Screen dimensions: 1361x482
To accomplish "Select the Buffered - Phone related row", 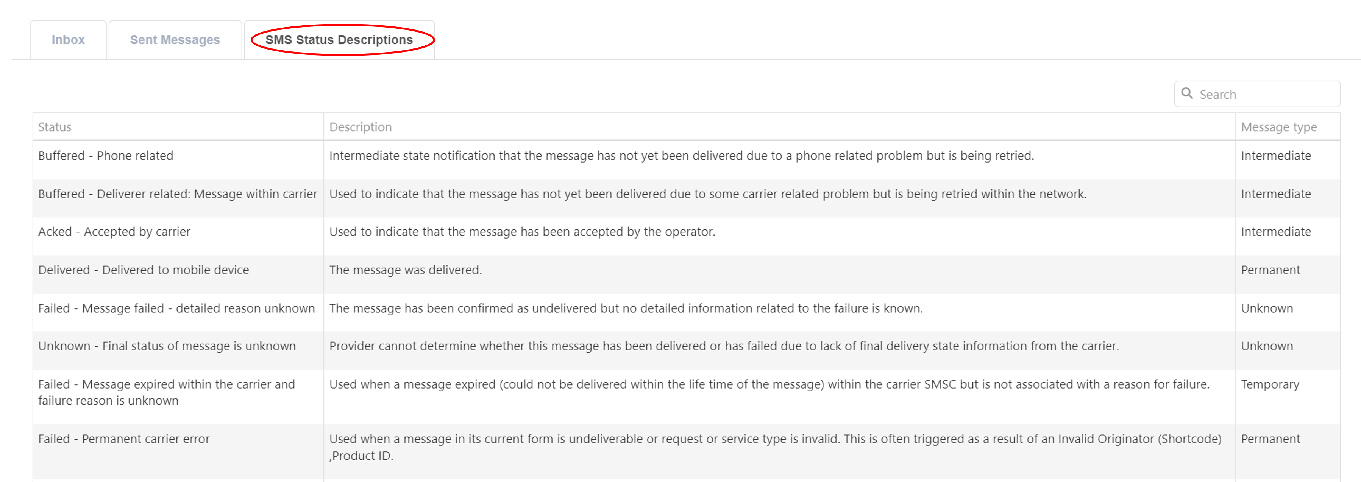I will [106, 156].
